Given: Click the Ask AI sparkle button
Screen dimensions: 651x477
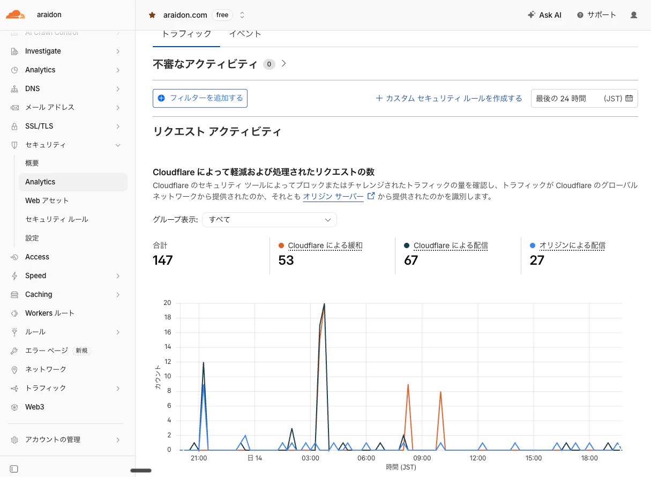Looking at the screenshot, I should [544, 15].
